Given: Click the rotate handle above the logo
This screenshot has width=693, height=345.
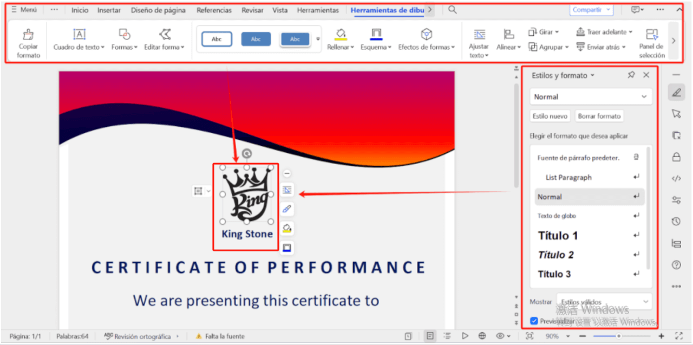Looking at the screenshot, I should pos(246,154).
